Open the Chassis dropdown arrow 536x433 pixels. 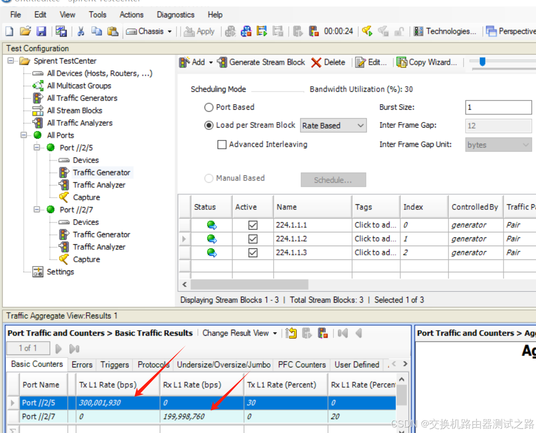[x=169, y=32]
